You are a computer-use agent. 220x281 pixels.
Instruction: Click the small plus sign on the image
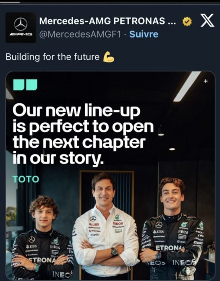coord(206,81)
